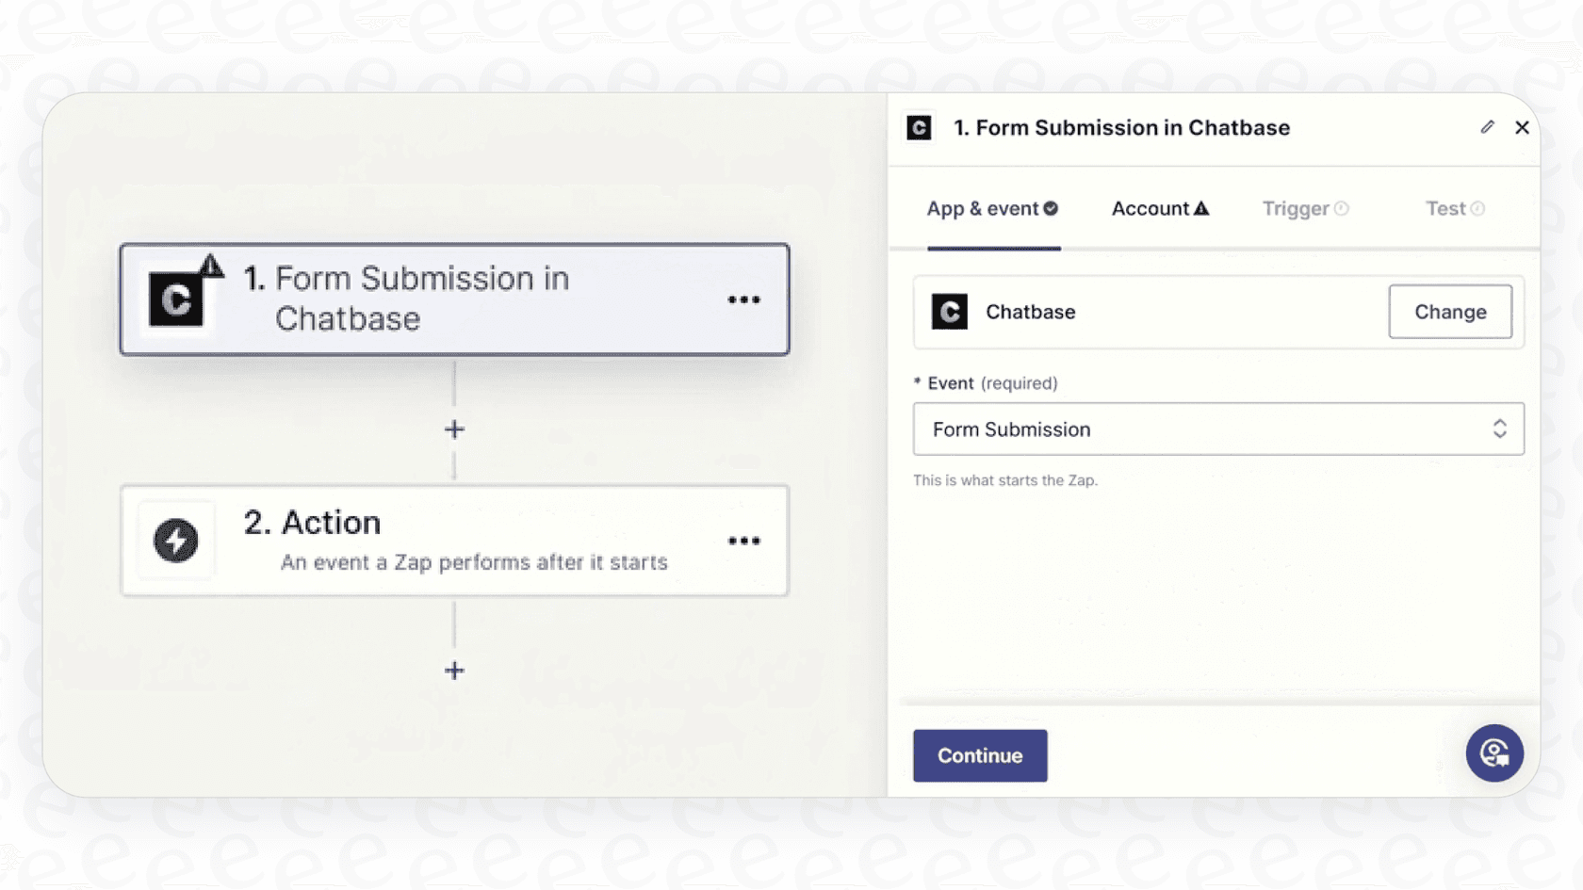This screenshot has height=890, width=1583.
Task: Click the Chatbase logo in the panel header
Action: coord(919,127)
